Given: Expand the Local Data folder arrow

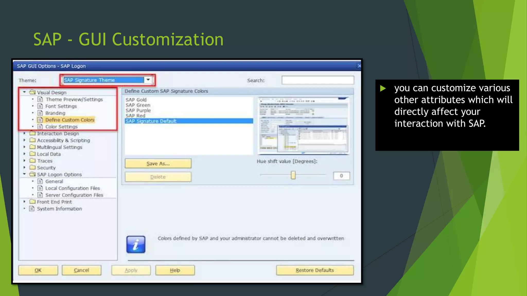Looking at the screenshot, I should coord(24,154).
